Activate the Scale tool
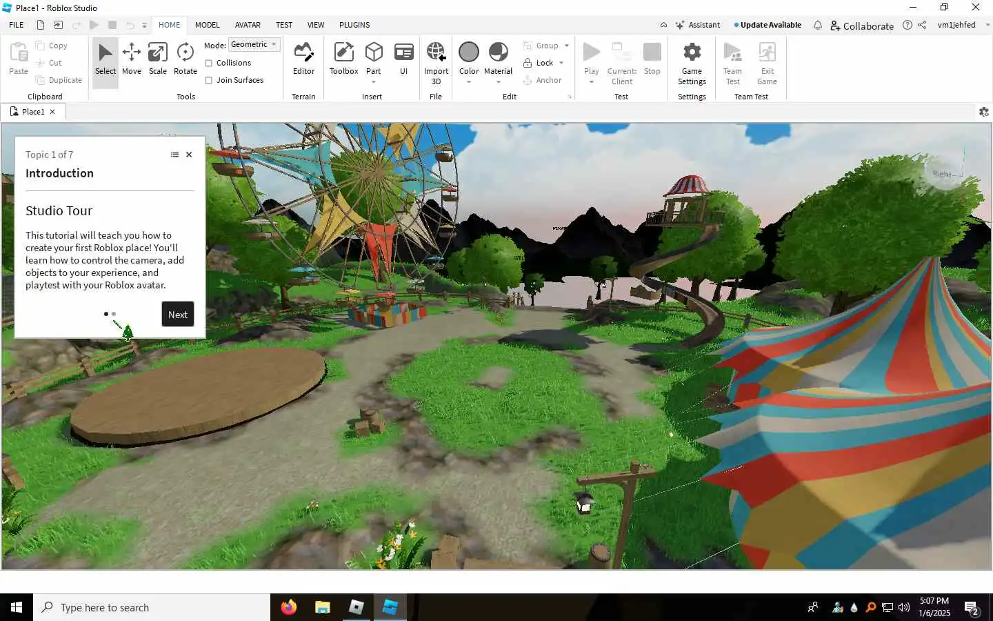This screenshot has width=993, height=621. 158,60
